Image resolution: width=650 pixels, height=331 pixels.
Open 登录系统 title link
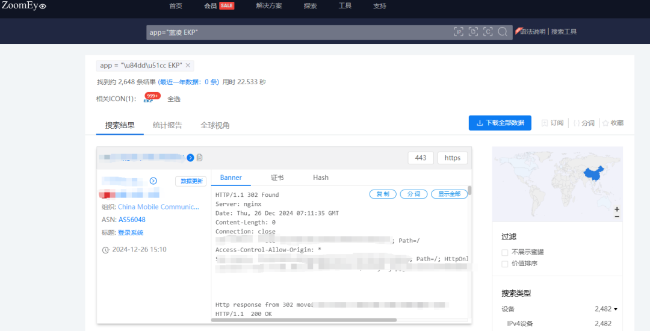131,232
